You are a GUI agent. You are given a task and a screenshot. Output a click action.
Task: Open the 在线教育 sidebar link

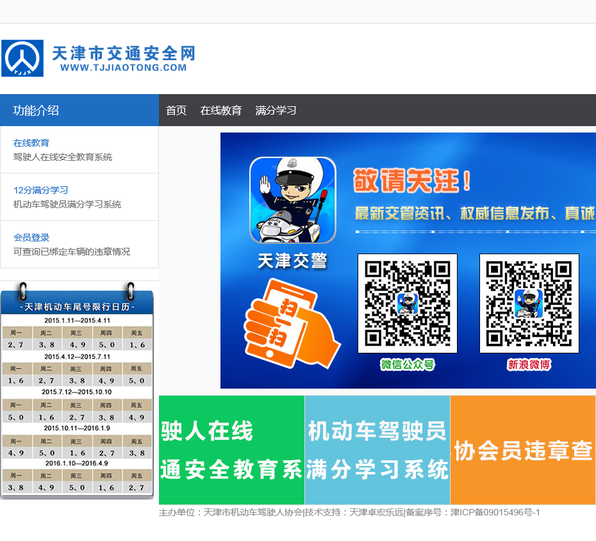tap(31, 143)
